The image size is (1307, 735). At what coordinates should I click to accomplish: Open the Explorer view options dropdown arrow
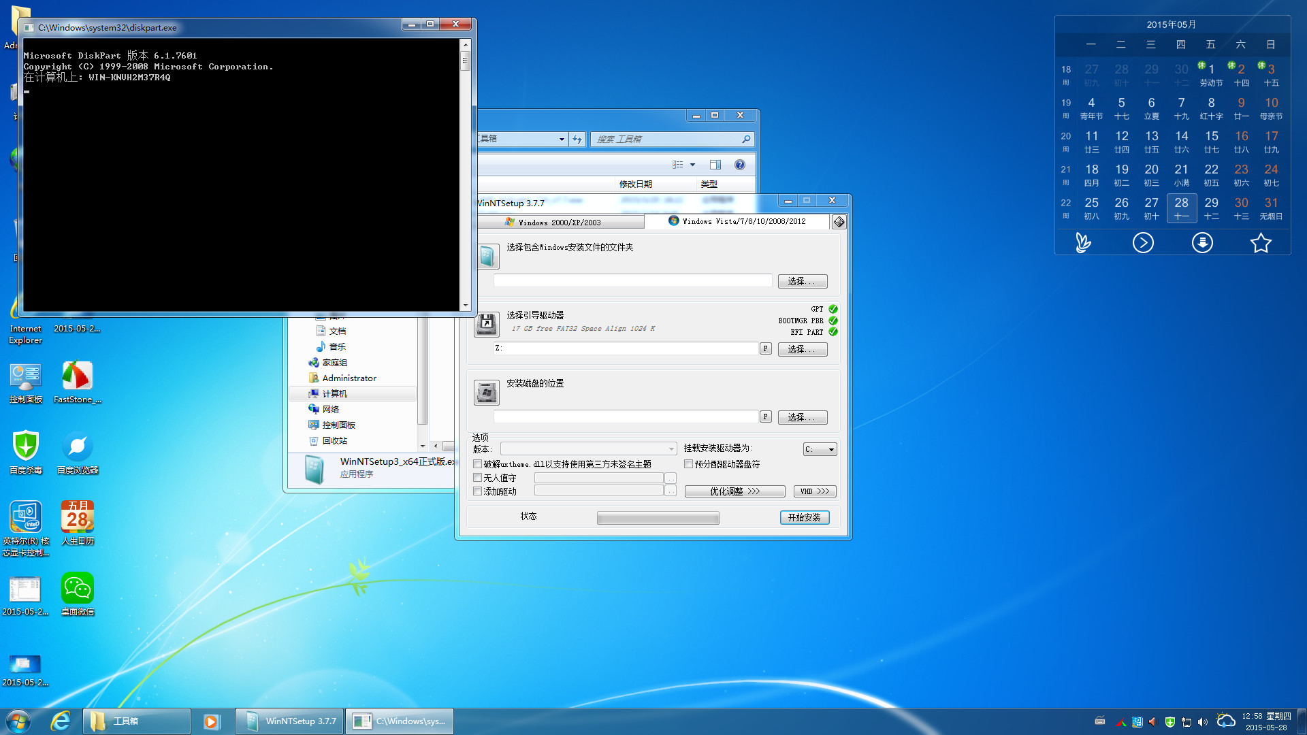pyautogui.click(x=693, y=165)
